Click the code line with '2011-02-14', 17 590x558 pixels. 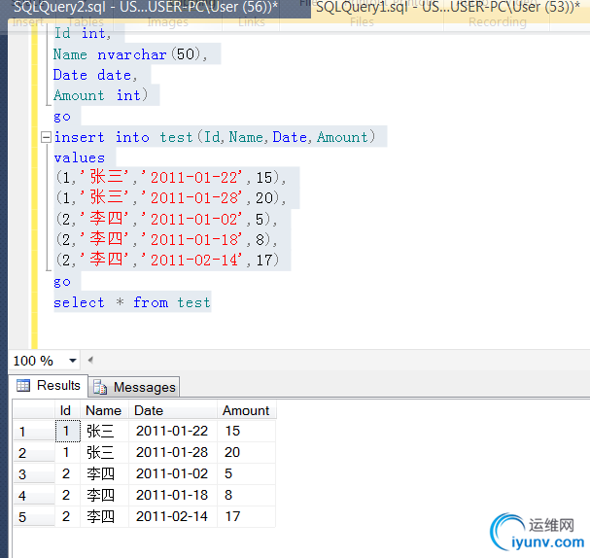pos(168,260)
